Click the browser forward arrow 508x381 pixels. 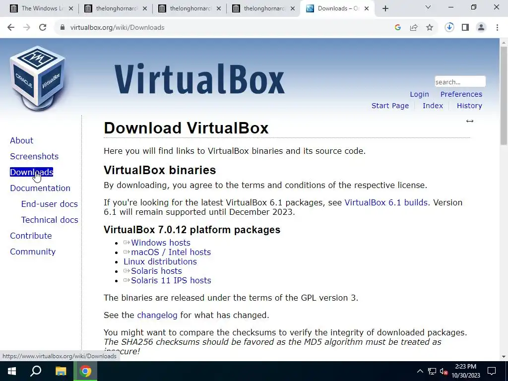pos(27,28)
